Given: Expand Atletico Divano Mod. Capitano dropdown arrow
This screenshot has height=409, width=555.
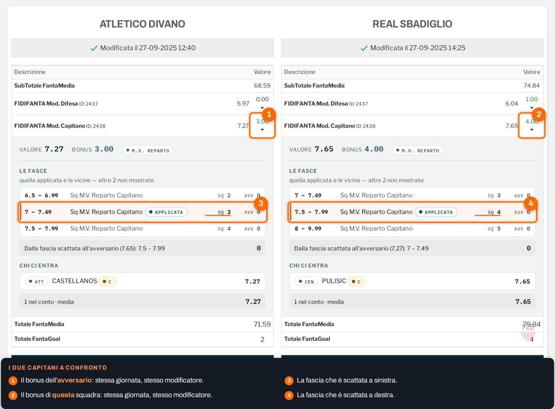Looking at the screenshot, I should (262, 130).
